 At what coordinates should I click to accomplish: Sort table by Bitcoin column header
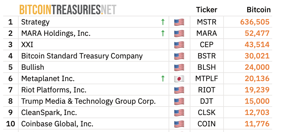coord(259,10)
